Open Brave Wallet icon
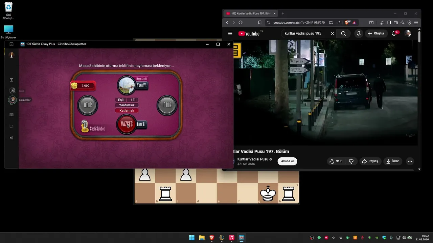 click(x=396, y=23)
